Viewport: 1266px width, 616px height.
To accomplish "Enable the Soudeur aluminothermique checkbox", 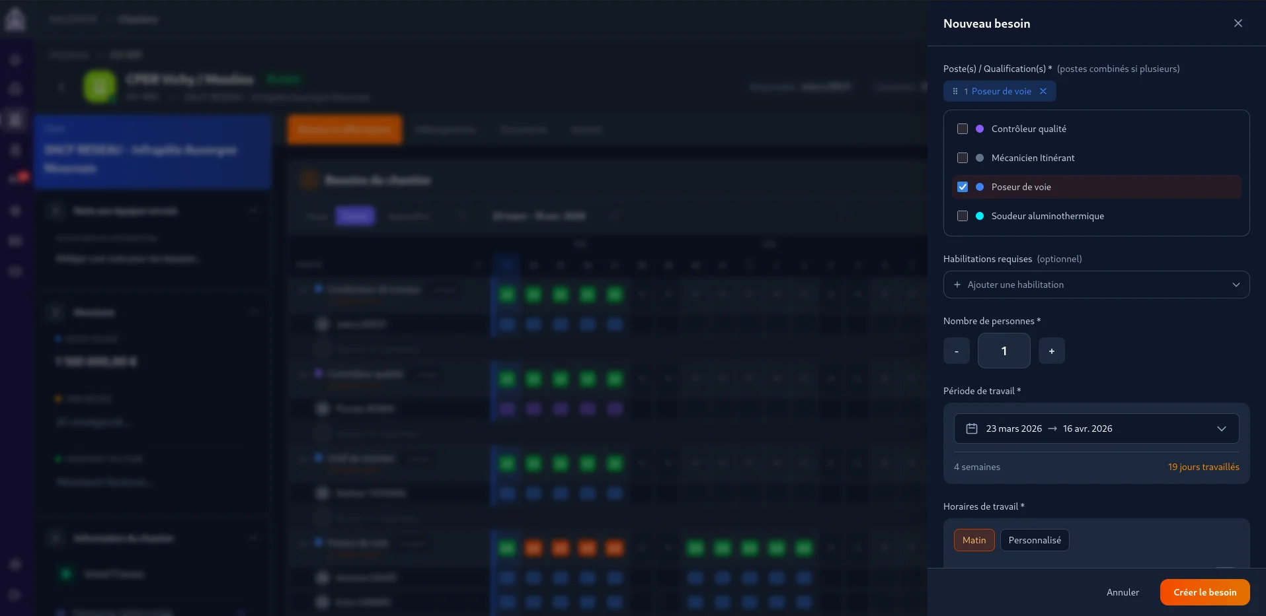I will [x=963, y=216].
